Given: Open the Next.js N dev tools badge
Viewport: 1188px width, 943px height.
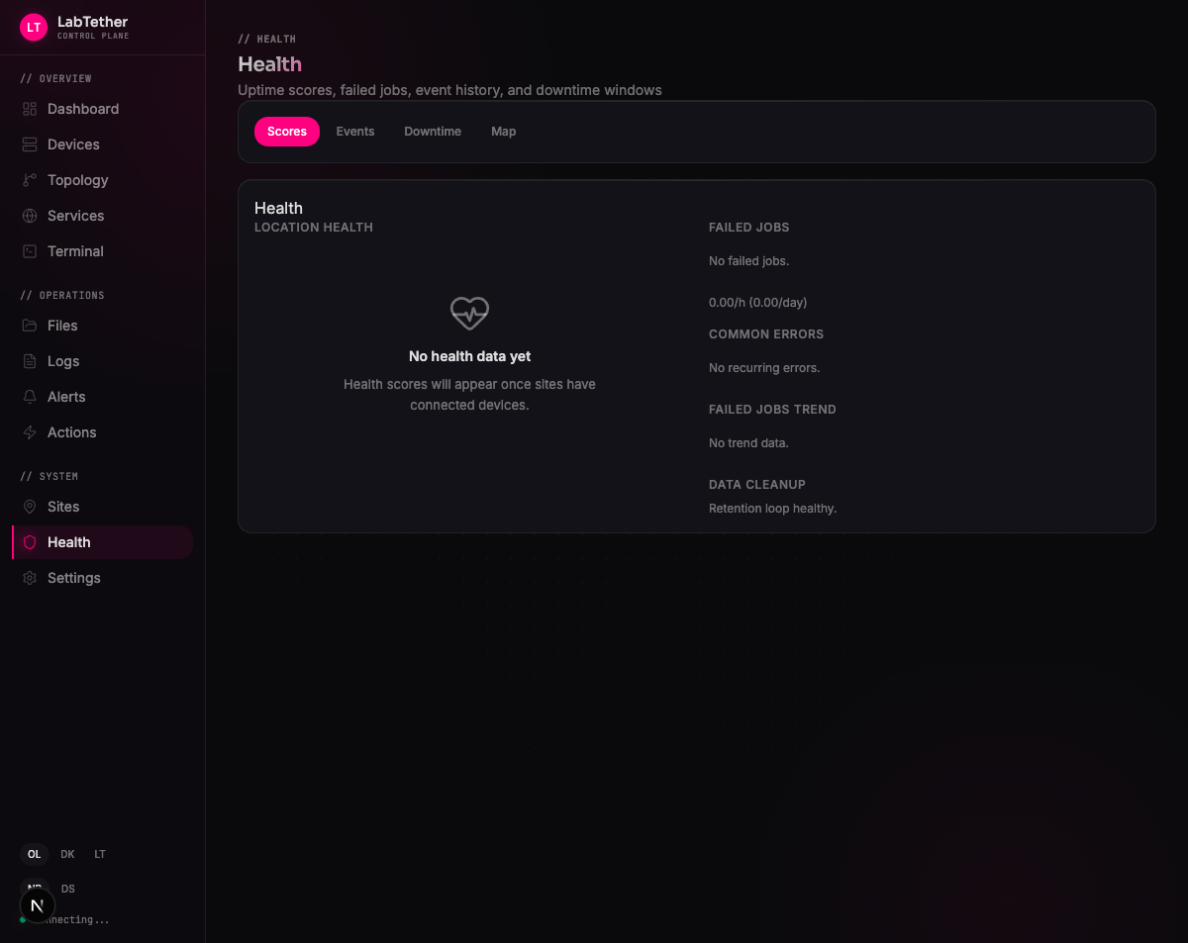Looking at the screenshot, I should tap(38, 905).
